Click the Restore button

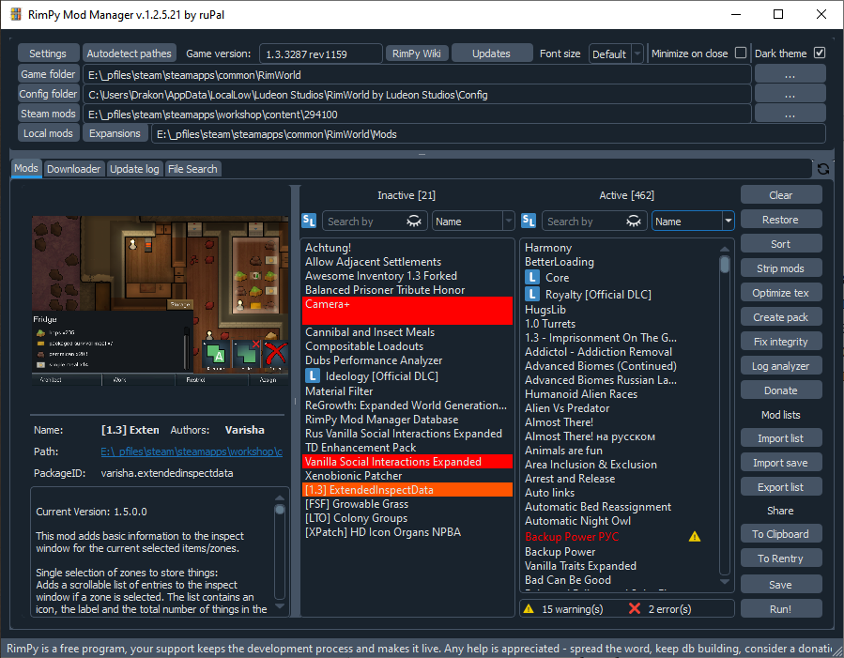tap(780, 220)
